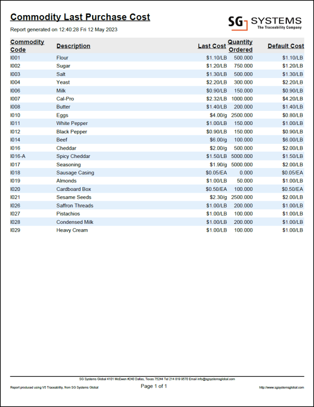Click the Default Cost column header
This screenshot has height=407, width=314.
pyautogui.click(x=286, y=46)
